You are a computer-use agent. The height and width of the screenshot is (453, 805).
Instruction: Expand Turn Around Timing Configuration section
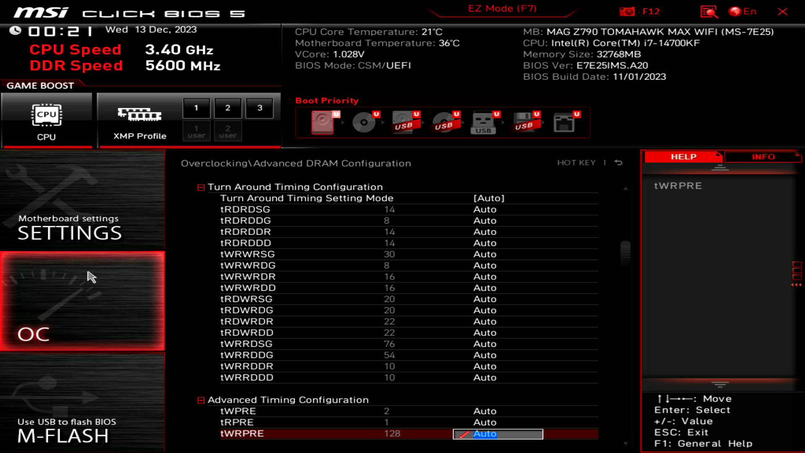click(201, 186)
